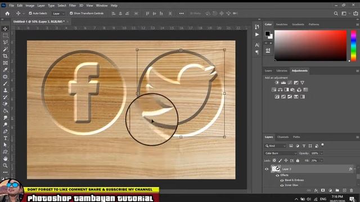Select the Move tool in the toolbox
The height and width of the screenshot is (202, 360).
click(5, 29)
